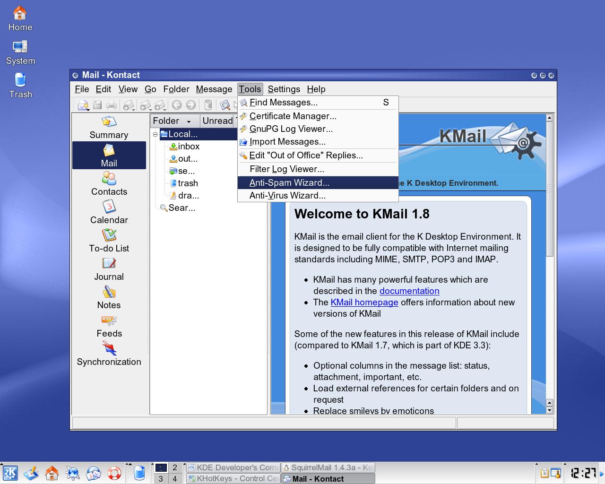Screen dimensions: 605x484
Task: Switch to virtual desktop 4
Action: [x=175, y=478]
